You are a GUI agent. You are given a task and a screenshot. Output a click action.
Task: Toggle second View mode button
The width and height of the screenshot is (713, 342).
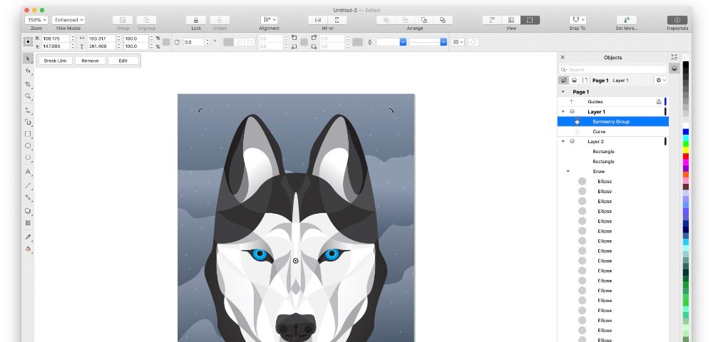[511, 20]
